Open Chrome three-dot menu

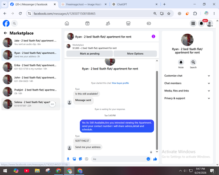pos(214,14)
